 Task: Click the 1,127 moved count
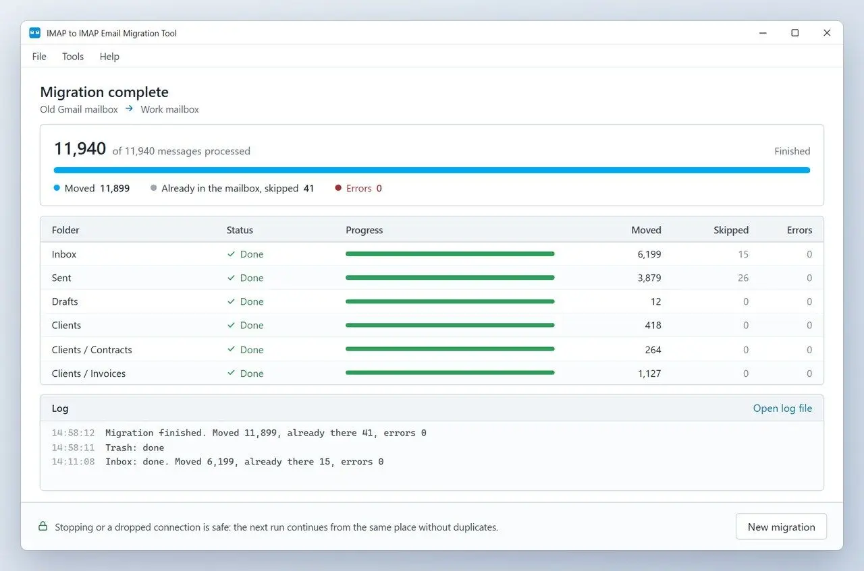click(649, 373)
